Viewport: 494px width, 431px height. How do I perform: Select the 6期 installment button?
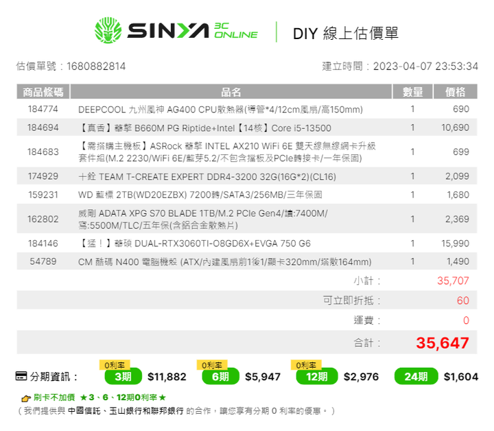tap(220, 376)
